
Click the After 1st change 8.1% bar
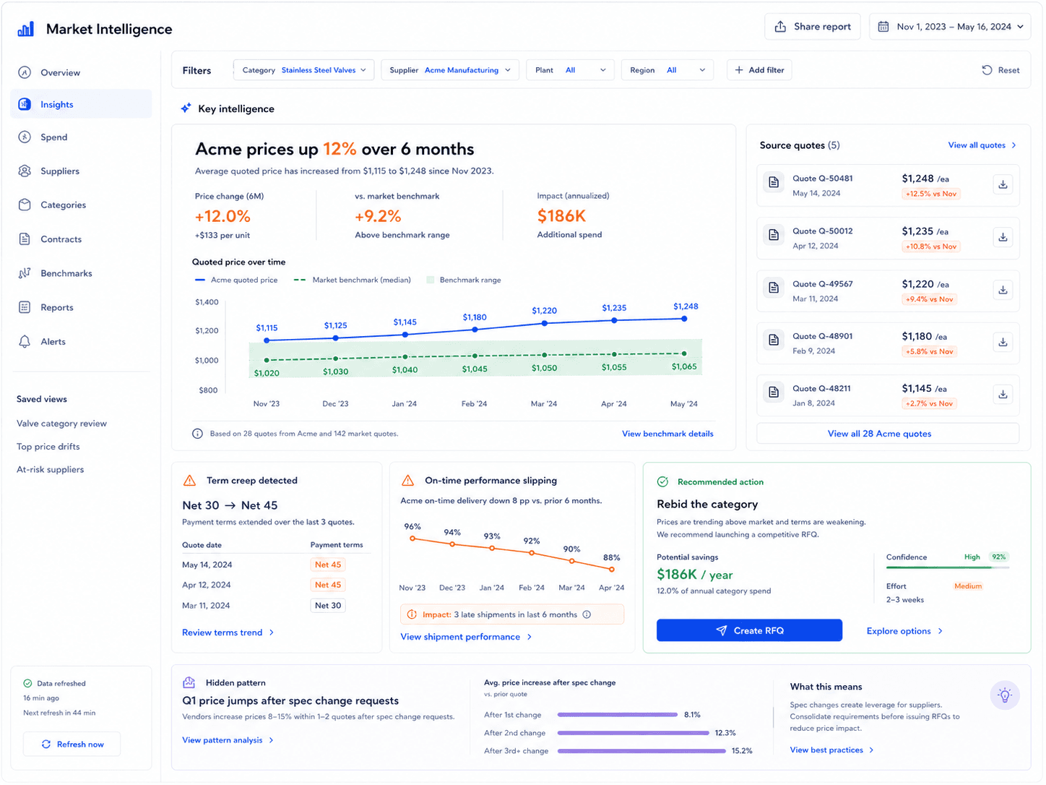[x=618, y=715]
